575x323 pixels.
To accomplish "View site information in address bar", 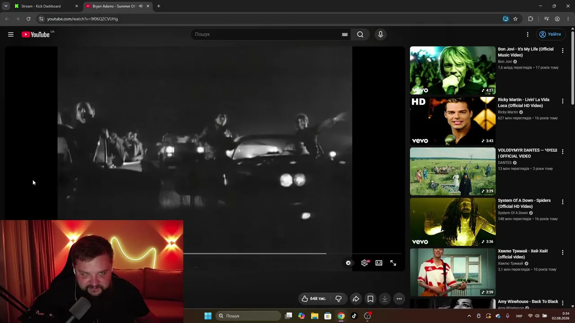I will point(41,19).
